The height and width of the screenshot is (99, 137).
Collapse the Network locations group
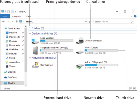(x=30, y=58)
